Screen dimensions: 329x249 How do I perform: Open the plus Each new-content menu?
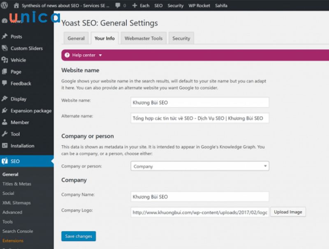tap(141, 6)
